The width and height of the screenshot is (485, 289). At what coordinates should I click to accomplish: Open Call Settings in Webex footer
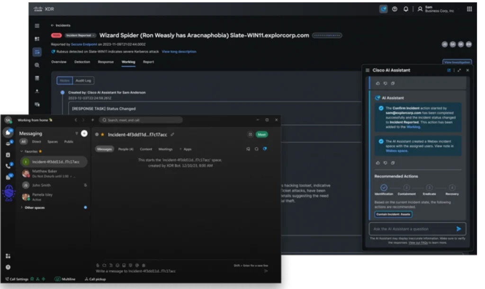(x=17, y=279)
